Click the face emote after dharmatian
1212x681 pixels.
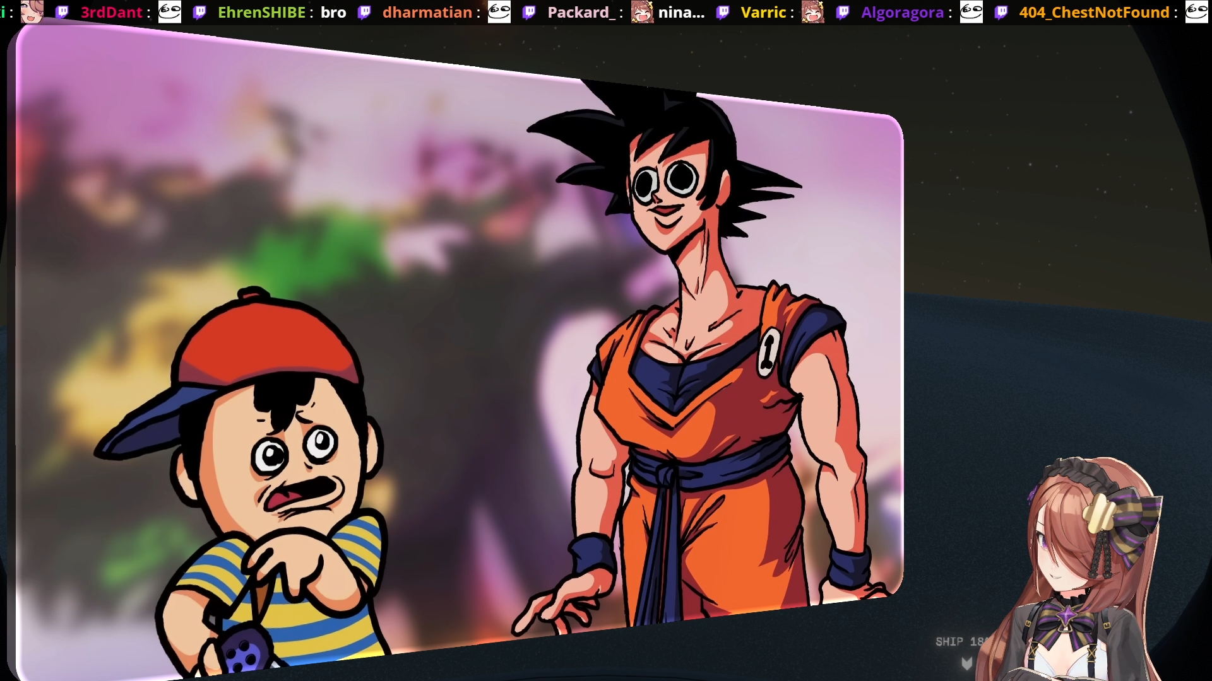click(x=499, y=12)
